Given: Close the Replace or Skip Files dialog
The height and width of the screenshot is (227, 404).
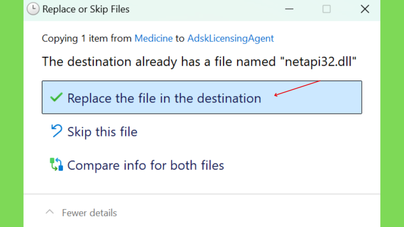Looking at the screenshot, I should (365, 9).
